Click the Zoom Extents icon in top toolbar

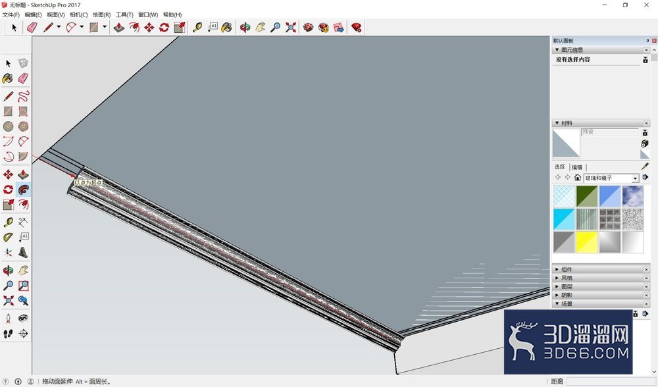[290, 28]
